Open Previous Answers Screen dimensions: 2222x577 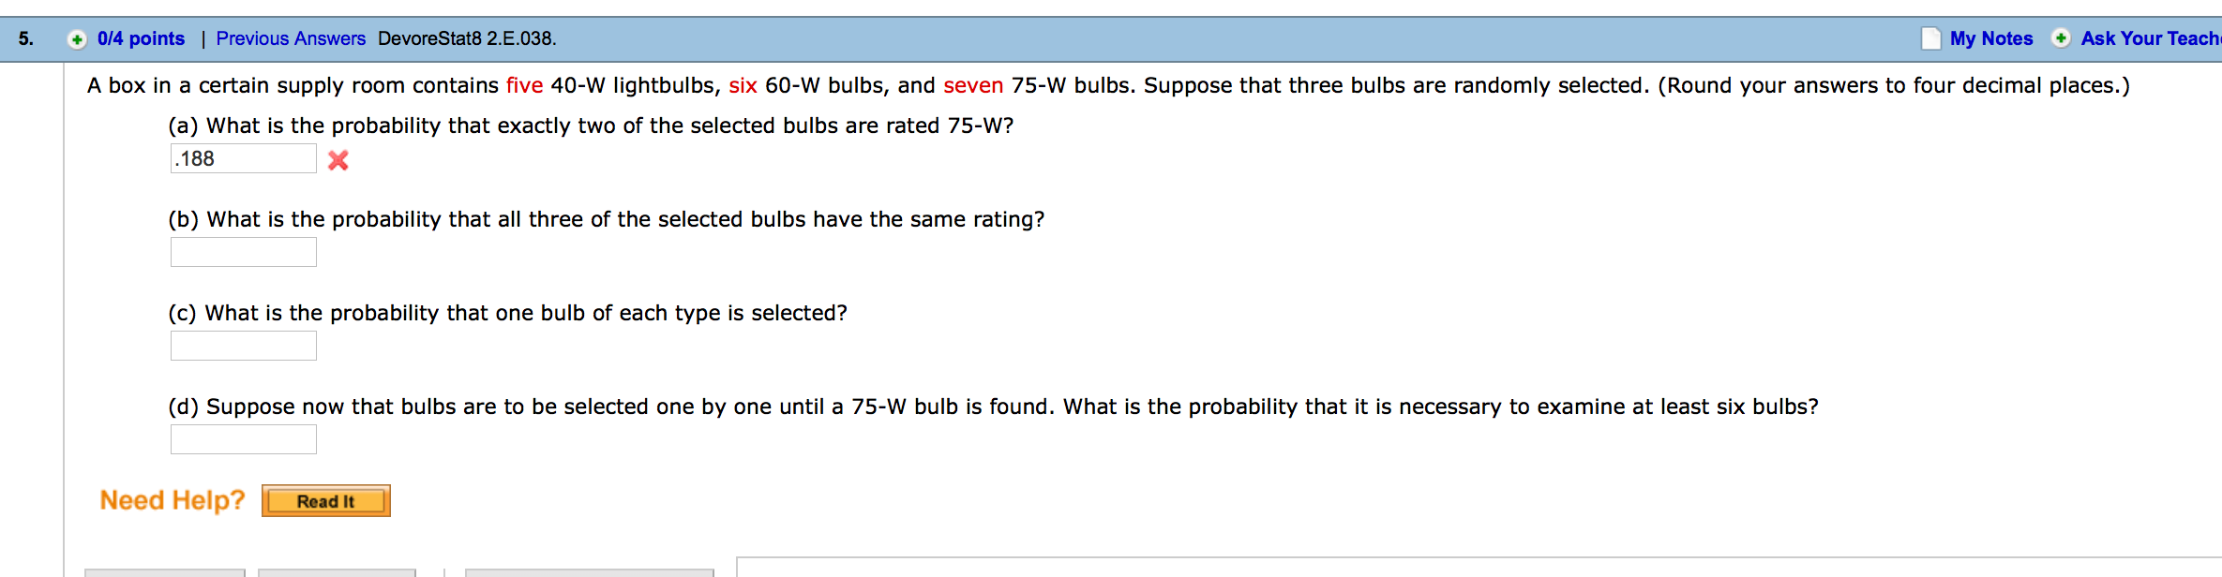290,38
